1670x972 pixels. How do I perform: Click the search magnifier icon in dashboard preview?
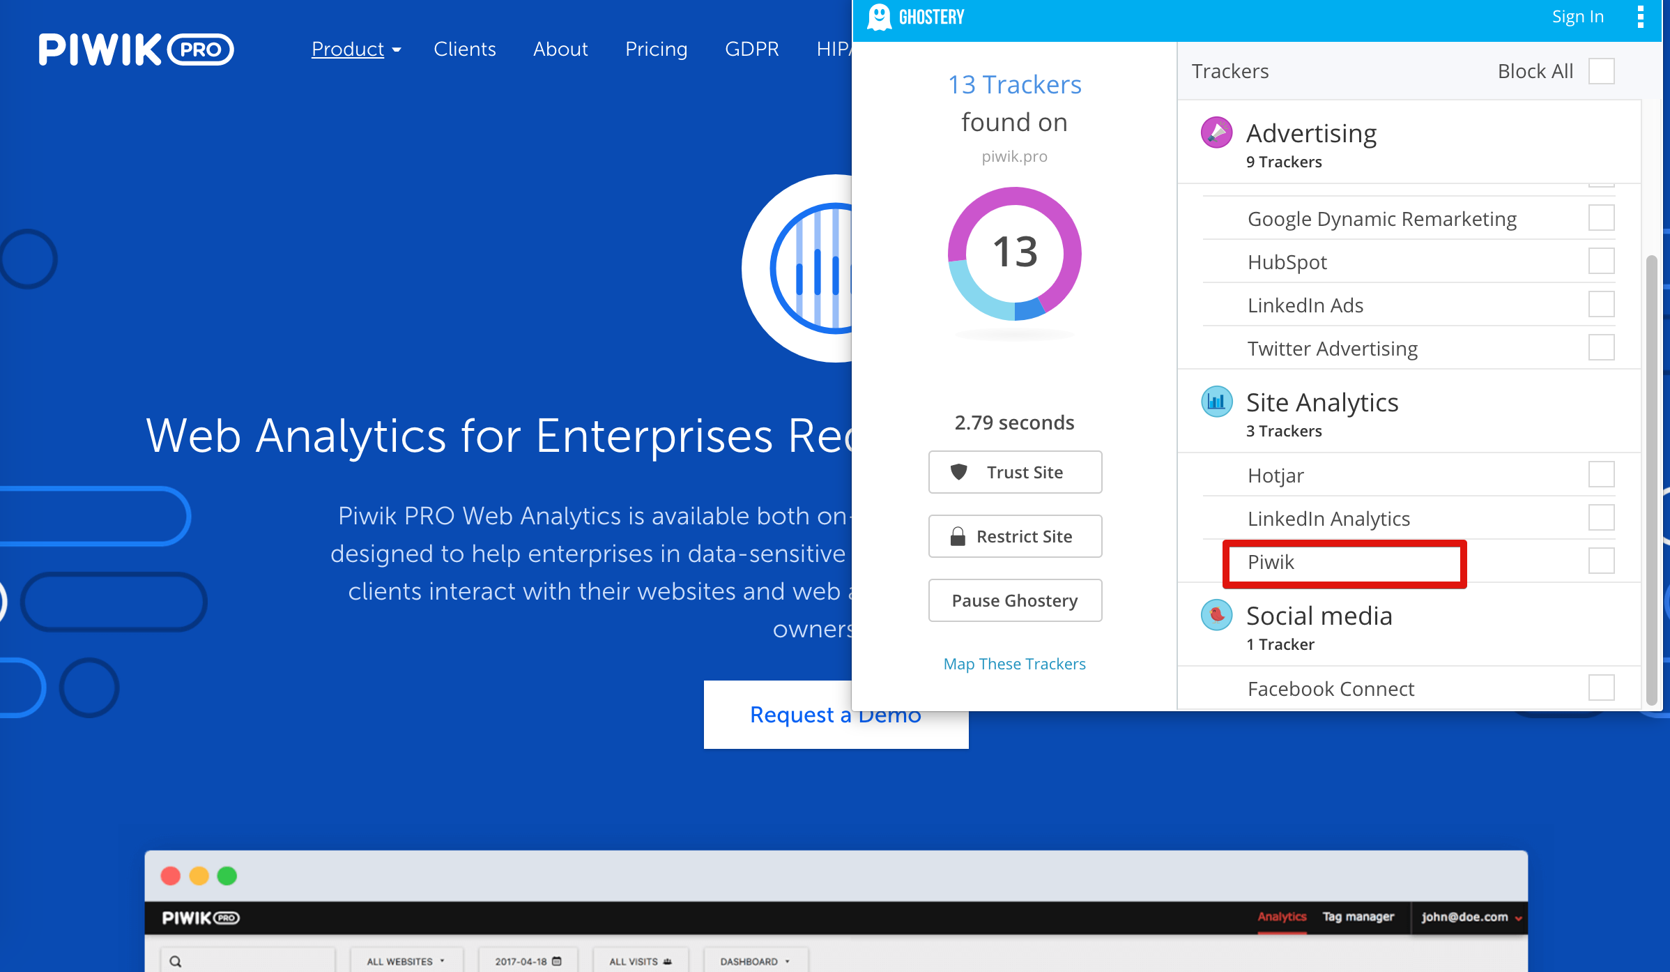176,962
